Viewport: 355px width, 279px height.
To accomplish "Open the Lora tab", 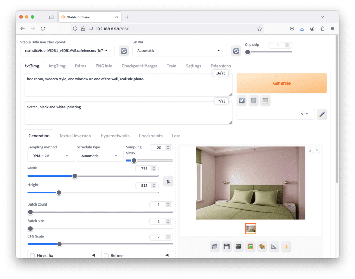I will (176, 136).
